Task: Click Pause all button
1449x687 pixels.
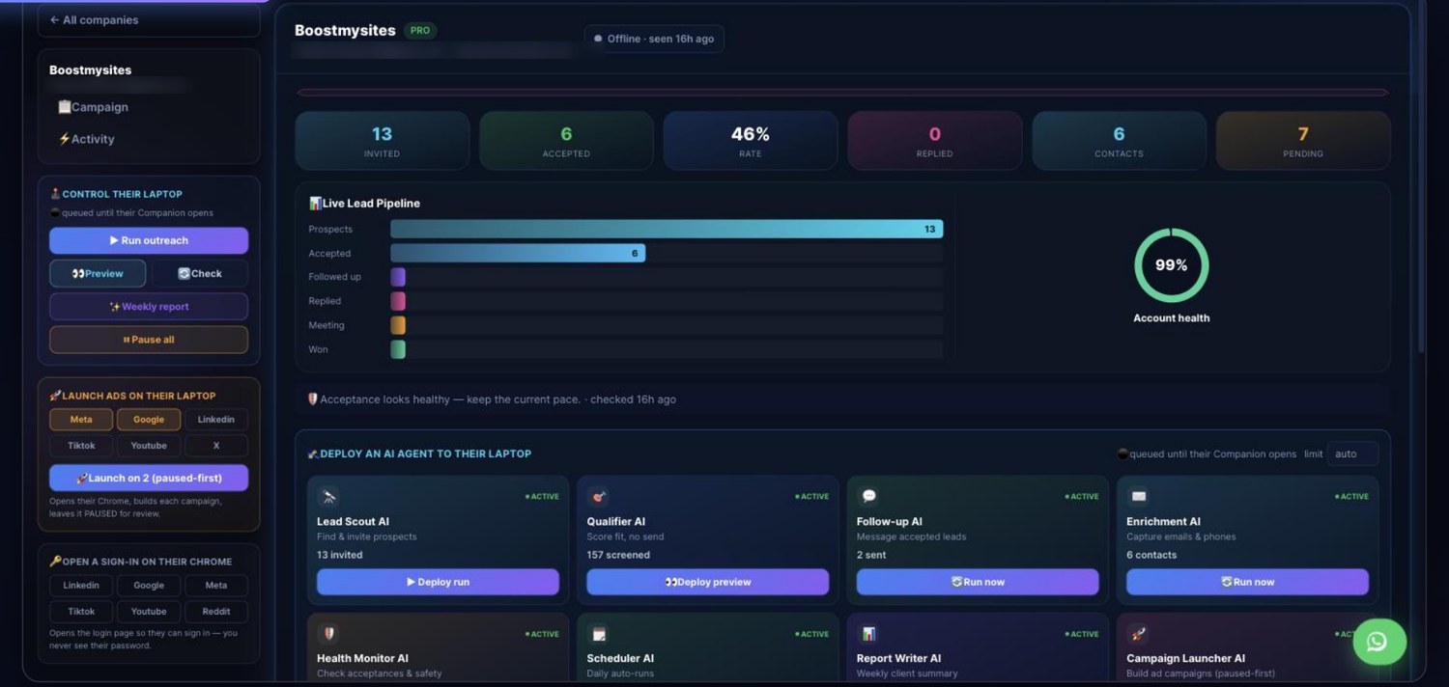Action: (x=149, y=340)
